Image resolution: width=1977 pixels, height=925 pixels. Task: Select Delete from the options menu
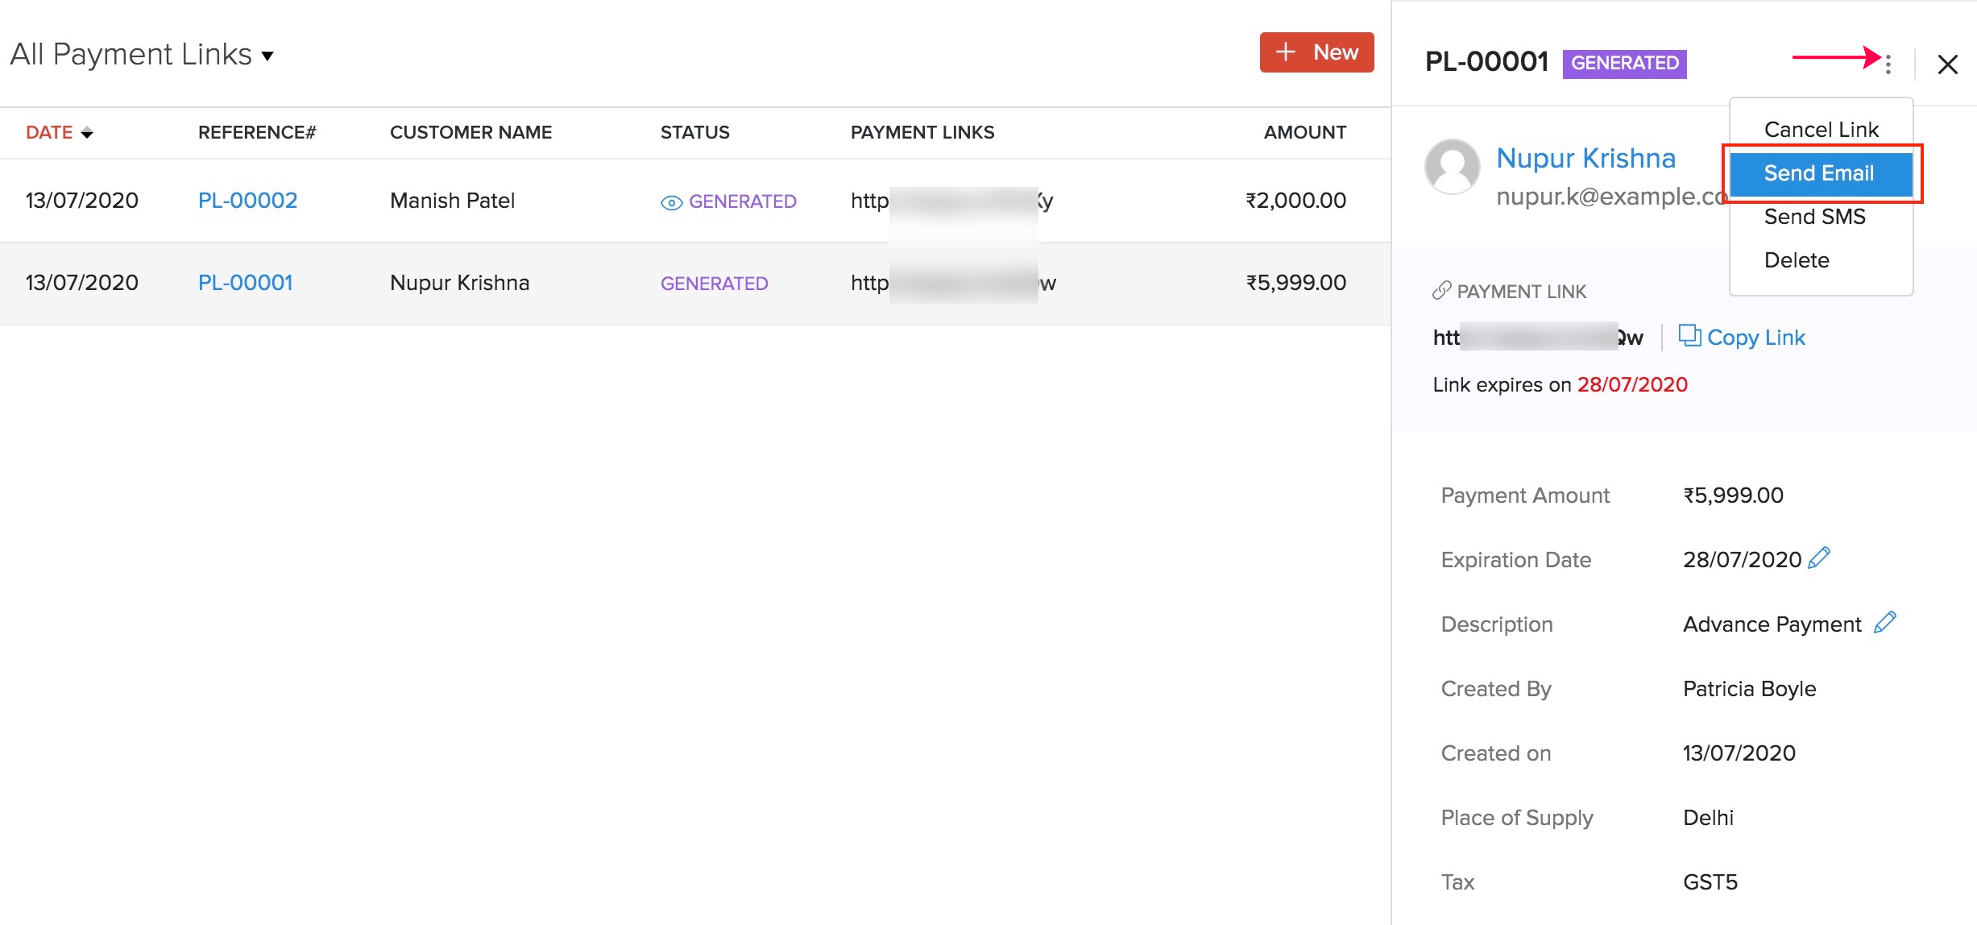pyautogui.click(x=1796, y=260)
